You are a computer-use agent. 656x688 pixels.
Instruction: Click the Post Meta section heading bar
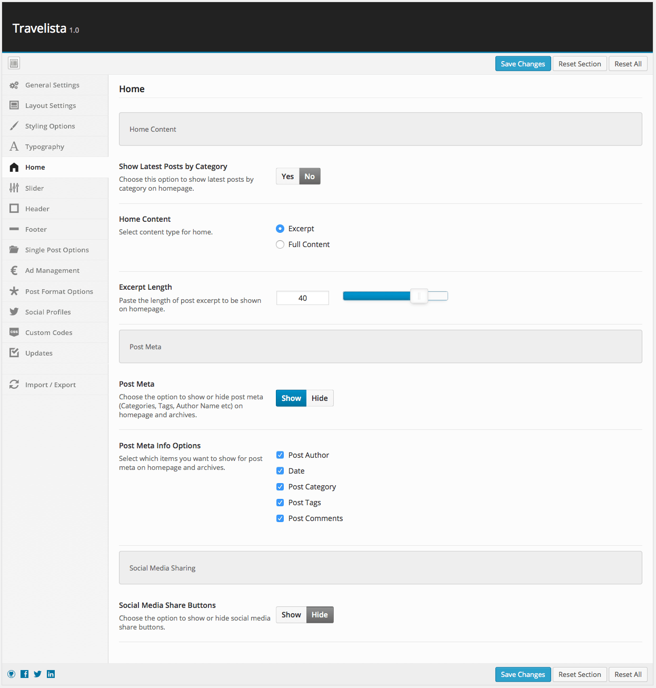[x=381, y=347]
